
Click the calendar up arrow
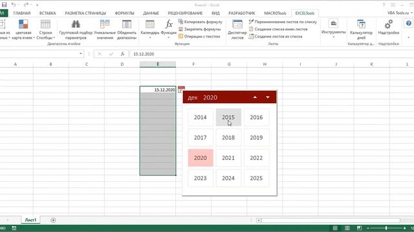click(x=255, y=97)
